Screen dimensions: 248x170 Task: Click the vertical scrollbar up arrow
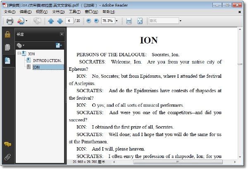(240, 29)
